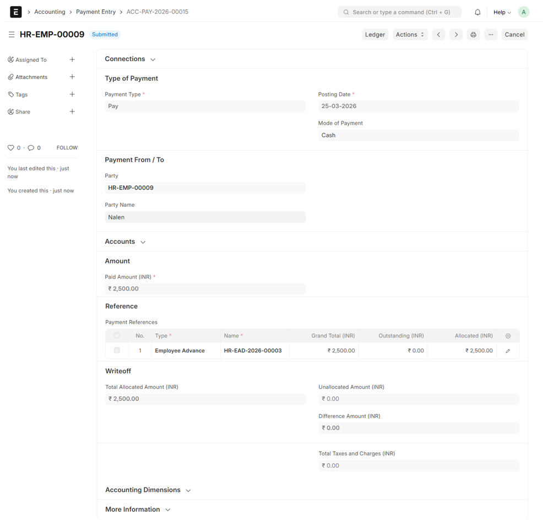Edit row 1 with pencil icon
This screenshot has height=520, width=543.
pos(508,351)
